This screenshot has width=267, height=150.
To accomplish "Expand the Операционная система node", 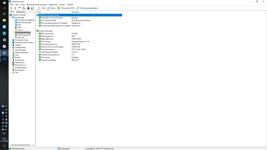I will 11,42.
